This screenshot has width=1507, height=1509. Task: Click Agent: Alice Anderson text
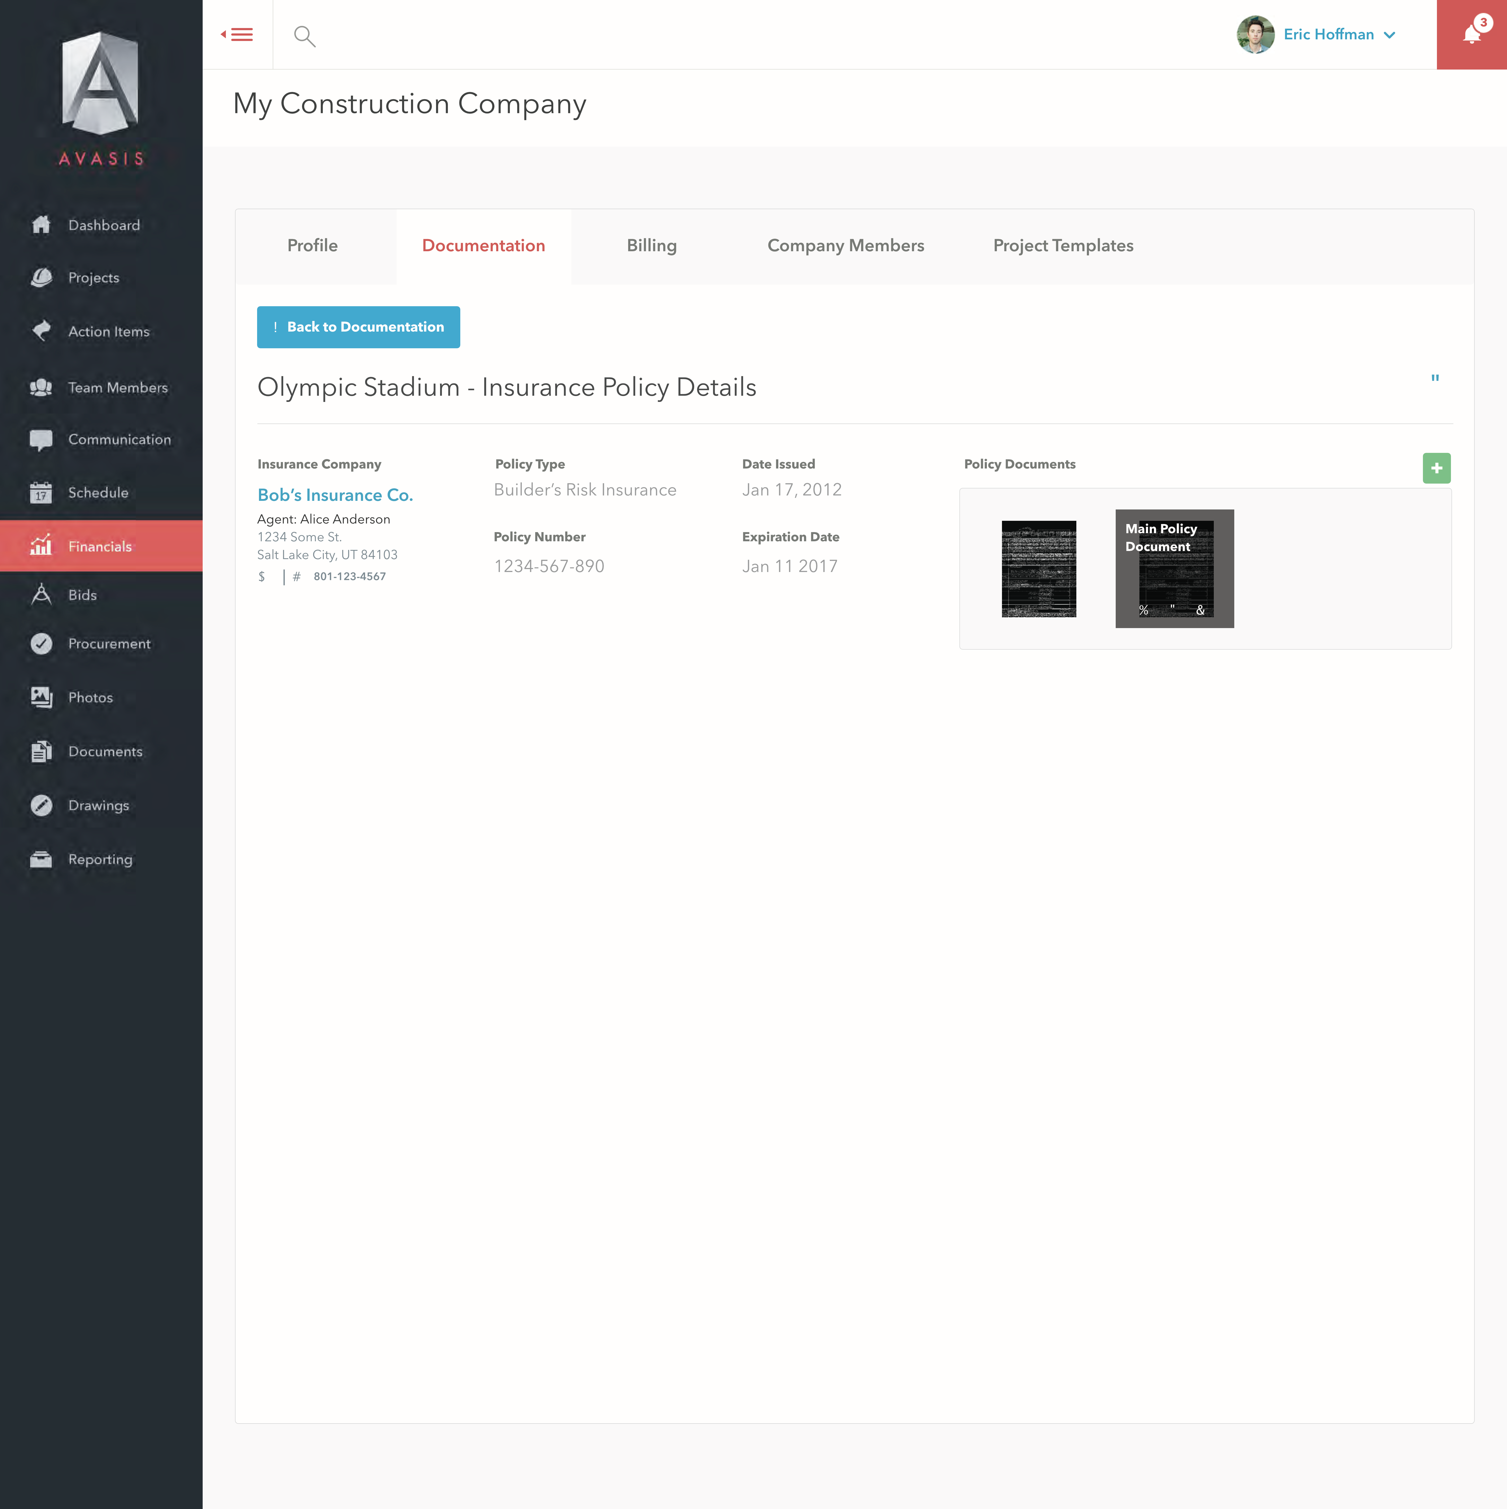[x=323, y=519]
